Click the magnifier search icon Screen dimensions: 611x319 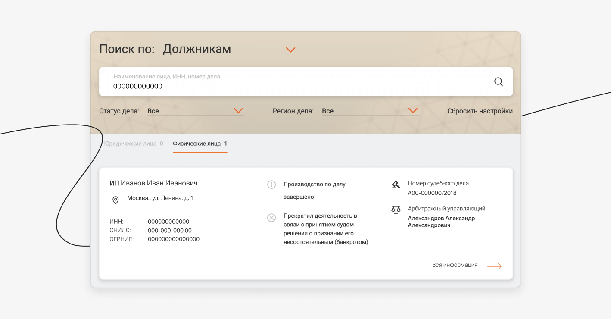tap(498, 82)
